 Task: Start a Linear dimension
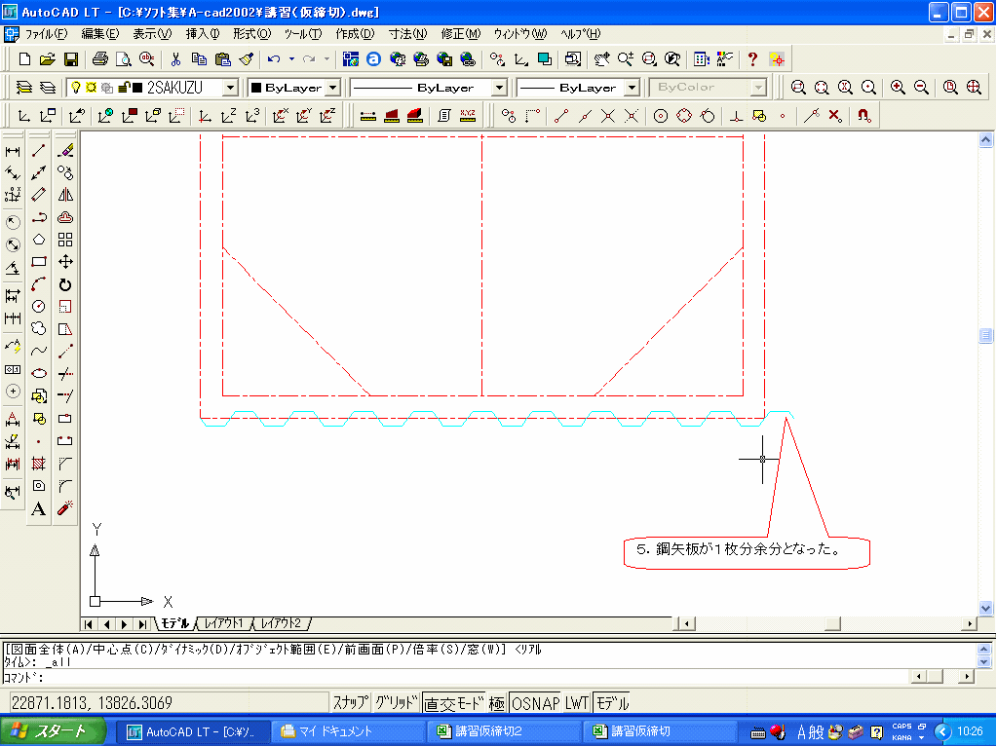tap(13, 151)
